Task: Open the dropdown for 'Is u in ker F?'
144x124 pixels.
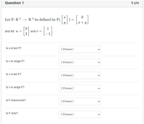Action: [80, 49]
